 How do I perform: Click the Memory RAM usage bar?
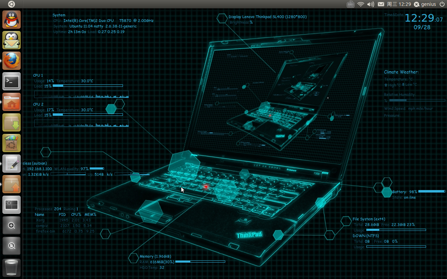click(x=200, y=262)
